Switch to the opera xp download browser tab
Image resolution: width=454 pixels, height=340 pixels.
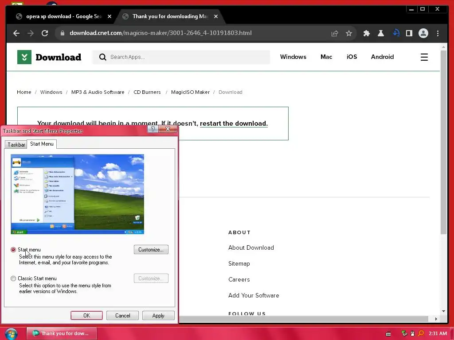click(64, 16)
